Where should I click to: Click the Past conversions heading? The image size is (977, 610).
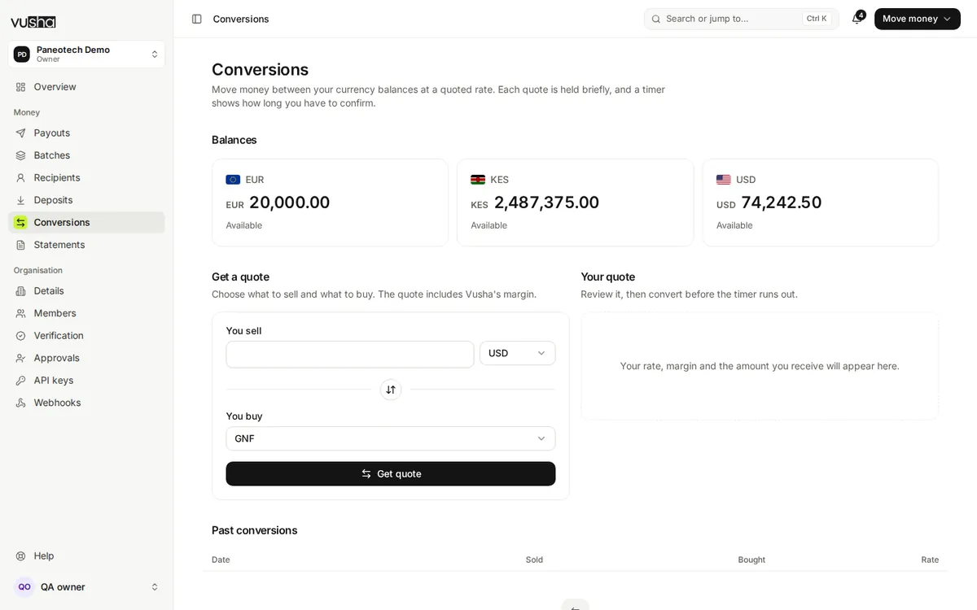[x=255, y=530]
